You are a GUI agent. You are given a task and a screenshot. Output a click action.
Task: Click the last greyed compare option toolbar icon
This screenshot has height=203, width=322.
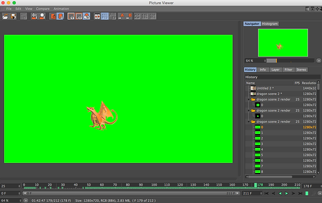153,17
